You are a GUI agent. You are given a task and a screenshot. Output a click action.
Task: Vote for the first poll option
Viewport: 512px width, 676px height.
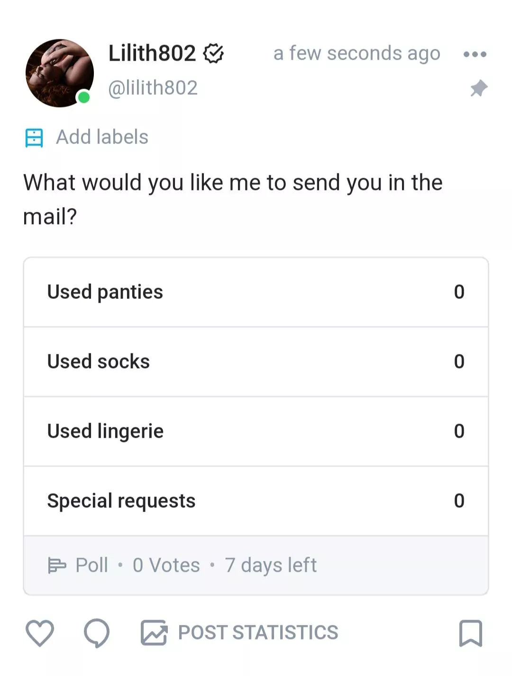pyautogui.click(x=256, y=292)
